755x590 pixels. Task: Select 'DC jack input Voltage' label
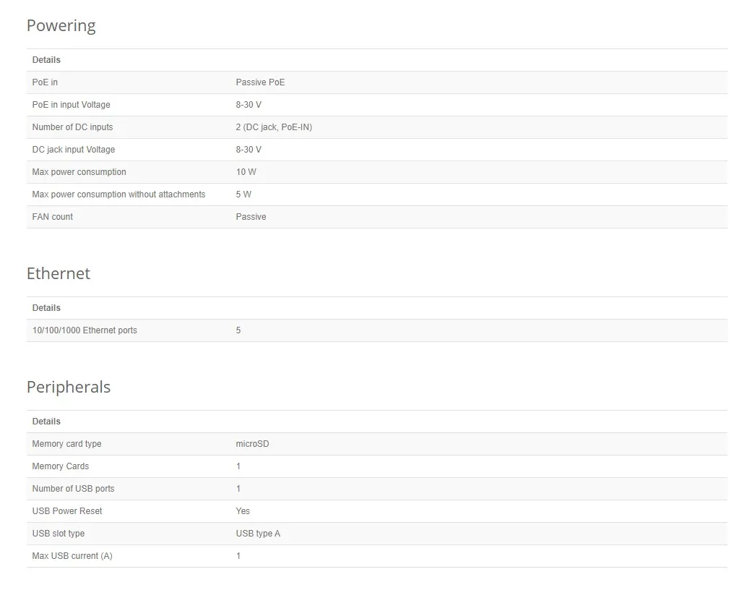click(x=74, y=150)
